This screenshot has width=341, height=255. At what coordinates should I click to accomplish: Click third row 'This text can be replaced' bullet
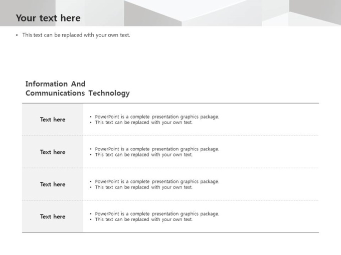[143, 187]
